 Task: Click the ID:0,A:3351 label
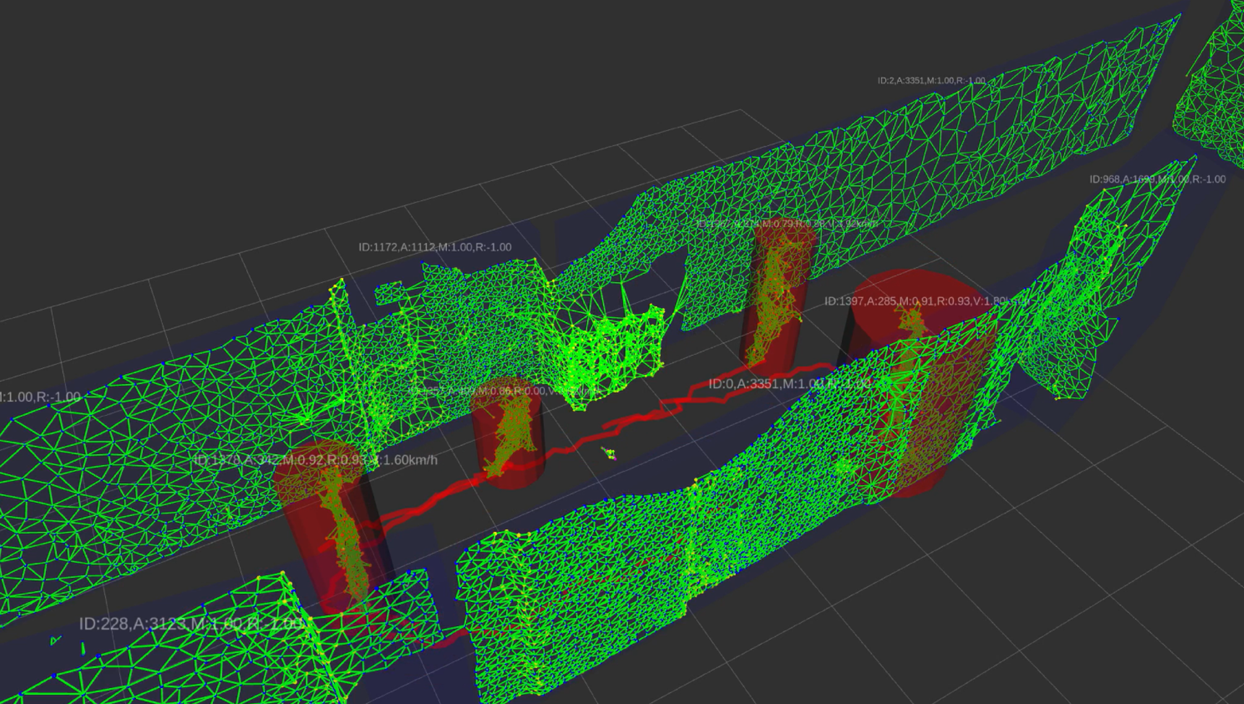788,384
